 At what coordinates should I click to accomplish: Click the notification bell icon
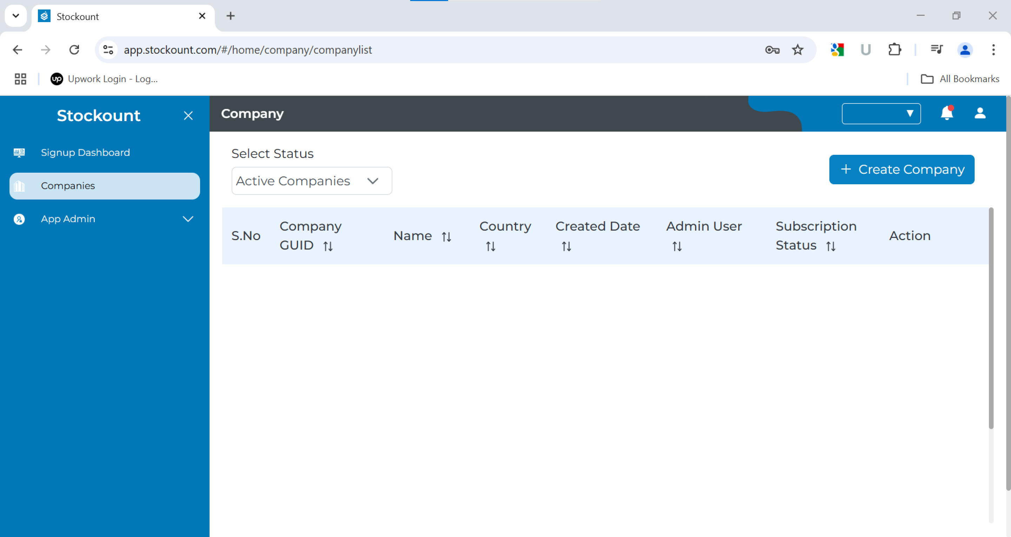click(946, 113)
